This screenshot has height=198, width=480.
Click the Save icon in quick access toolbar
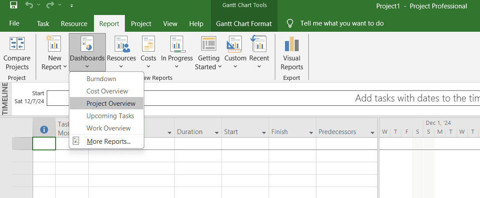coord(14,5)
